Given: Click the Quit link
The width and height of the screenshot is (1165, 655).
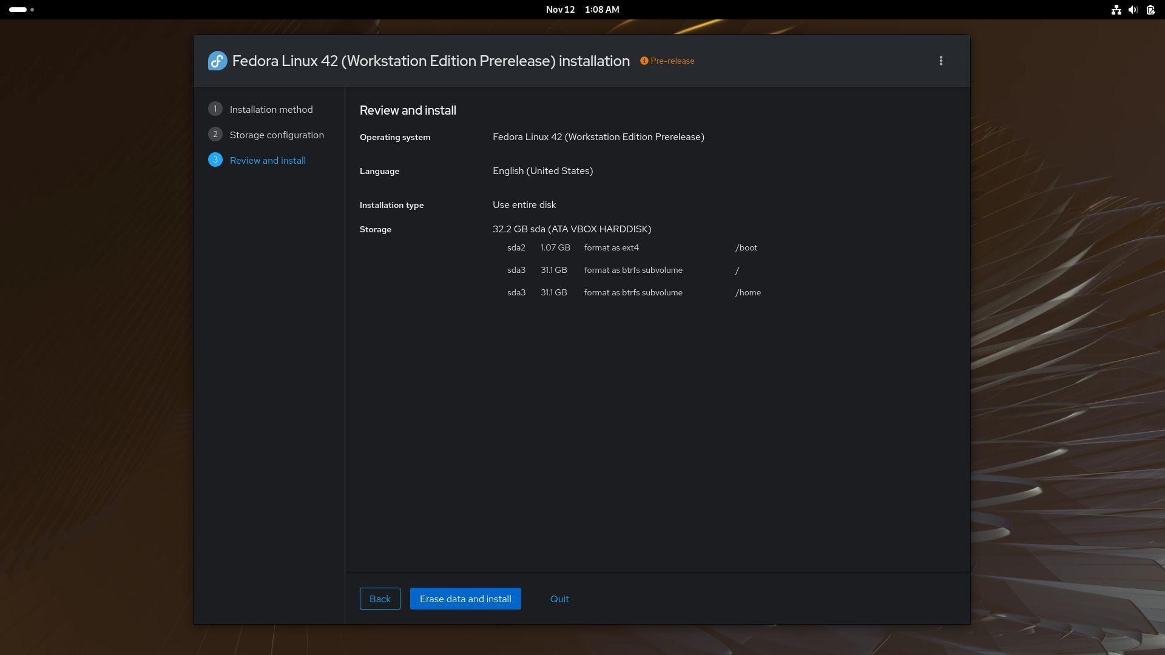Looking at the screenshot, I should coord(559,599).
